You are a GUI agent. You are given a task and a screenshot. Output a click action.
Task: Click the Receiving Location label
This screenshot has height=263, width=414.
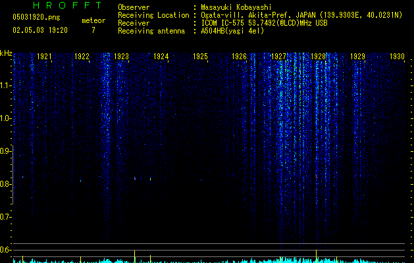[x=153, y=15]
